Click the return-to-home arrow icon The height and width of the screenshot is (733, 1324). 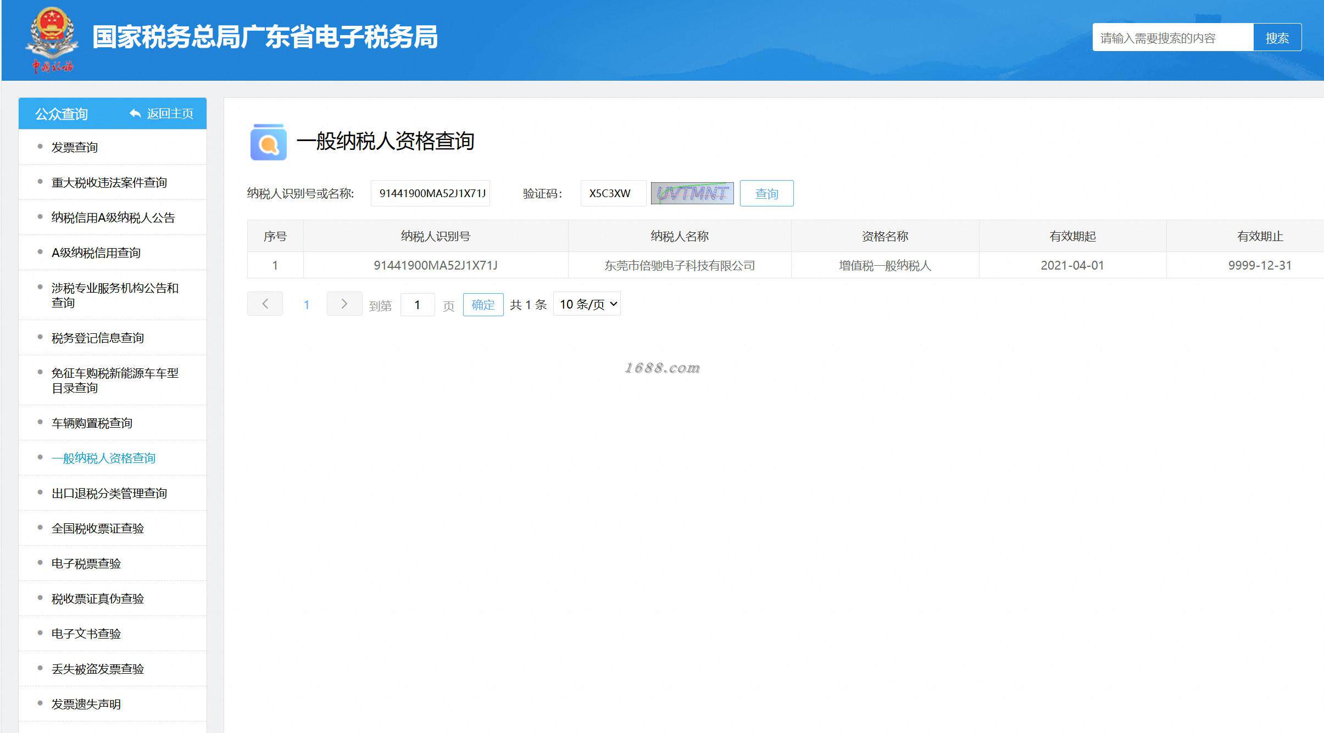[x=135, y=113]
